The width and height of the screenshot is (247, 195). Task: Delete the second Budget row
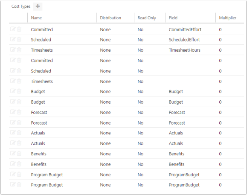tap(19, 102)
